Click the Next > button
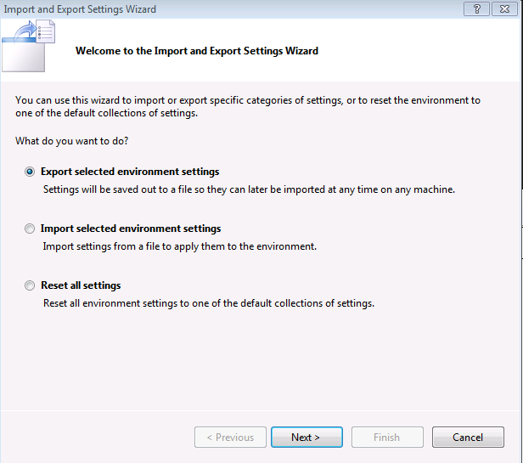Image resolution: width=523 pixels, height=463 pixels. tap(306, 437)
